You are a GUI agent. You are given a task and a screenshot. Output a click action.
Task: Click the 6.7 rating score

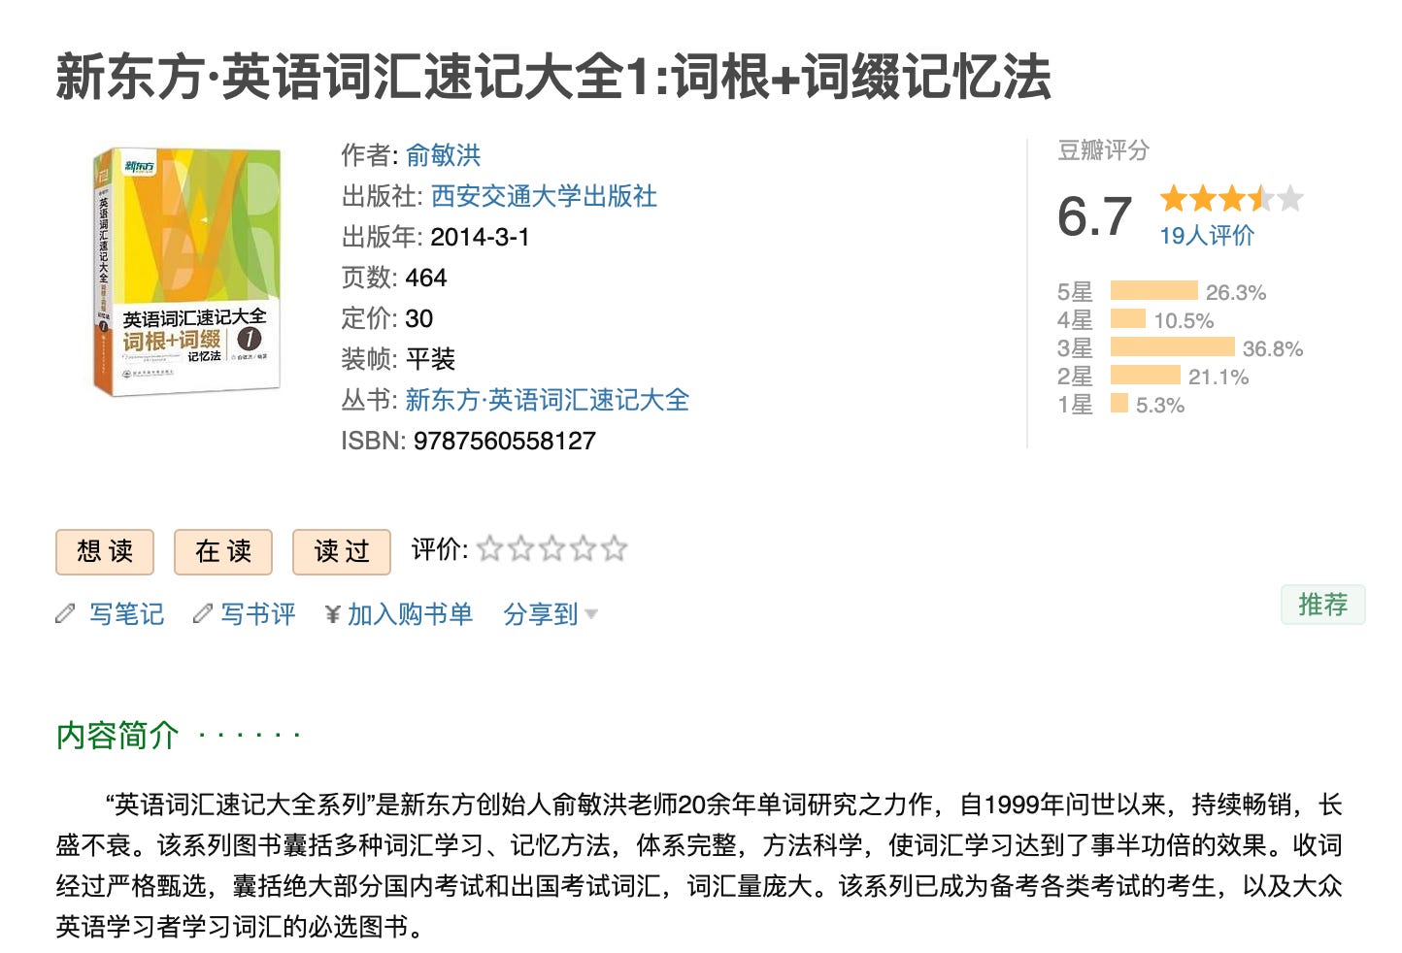[x=1094, y=215]
